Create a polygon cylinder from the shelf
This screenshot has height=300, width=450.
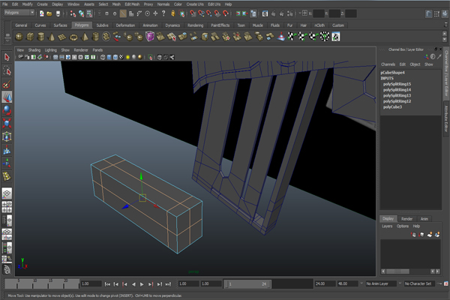41,37
